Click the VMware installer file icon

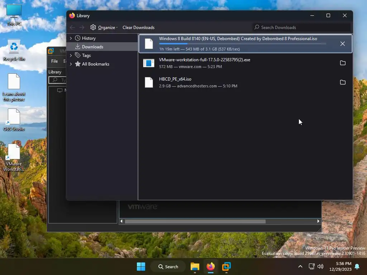pos(149,63)
